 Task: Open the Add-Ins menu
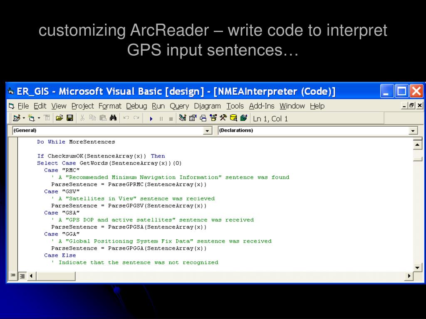[262, 106]
